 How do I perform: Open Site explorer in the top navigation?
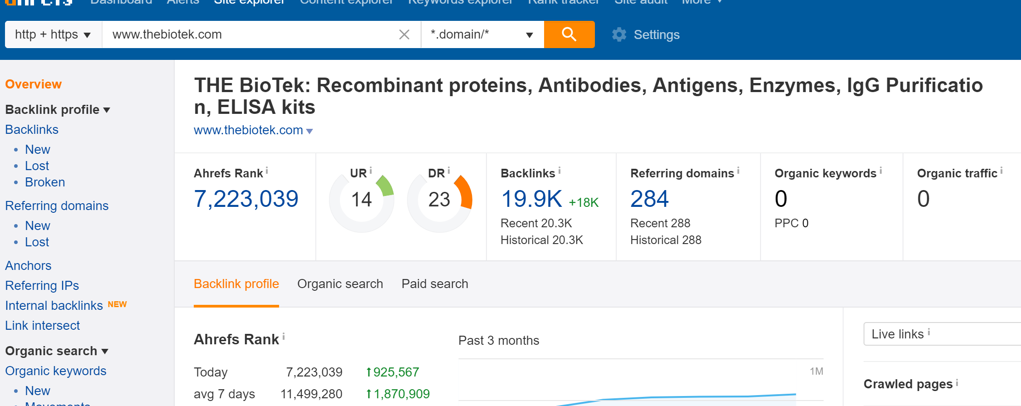249,2
